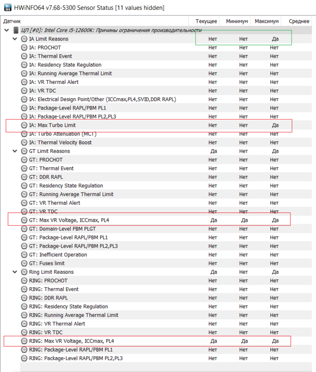The width and height of the screenshot is (316, 372).
Task: Click the minimum value Нет of RING: DDR RAPL
Action: pyautogui.click(x=244, y=298)
